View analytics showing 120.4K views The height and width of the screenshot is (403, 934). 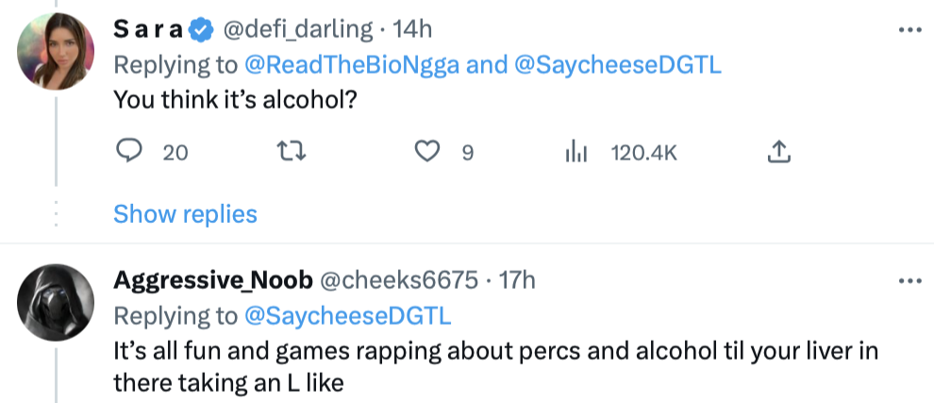575,151
